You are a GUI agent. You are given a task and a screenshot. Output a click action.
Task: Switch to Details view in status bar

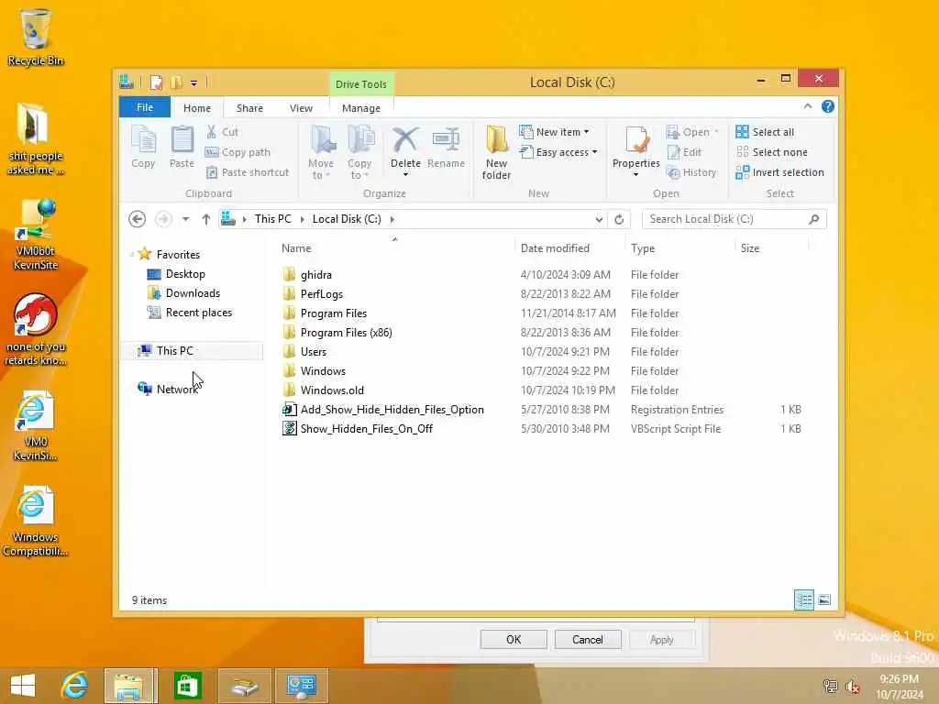(x=803, y=599)
